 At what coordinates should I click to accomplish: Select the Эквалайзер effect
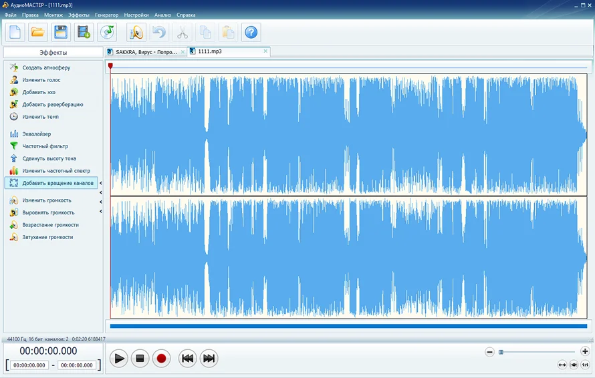pyautogui.click(x=36, y=134)
